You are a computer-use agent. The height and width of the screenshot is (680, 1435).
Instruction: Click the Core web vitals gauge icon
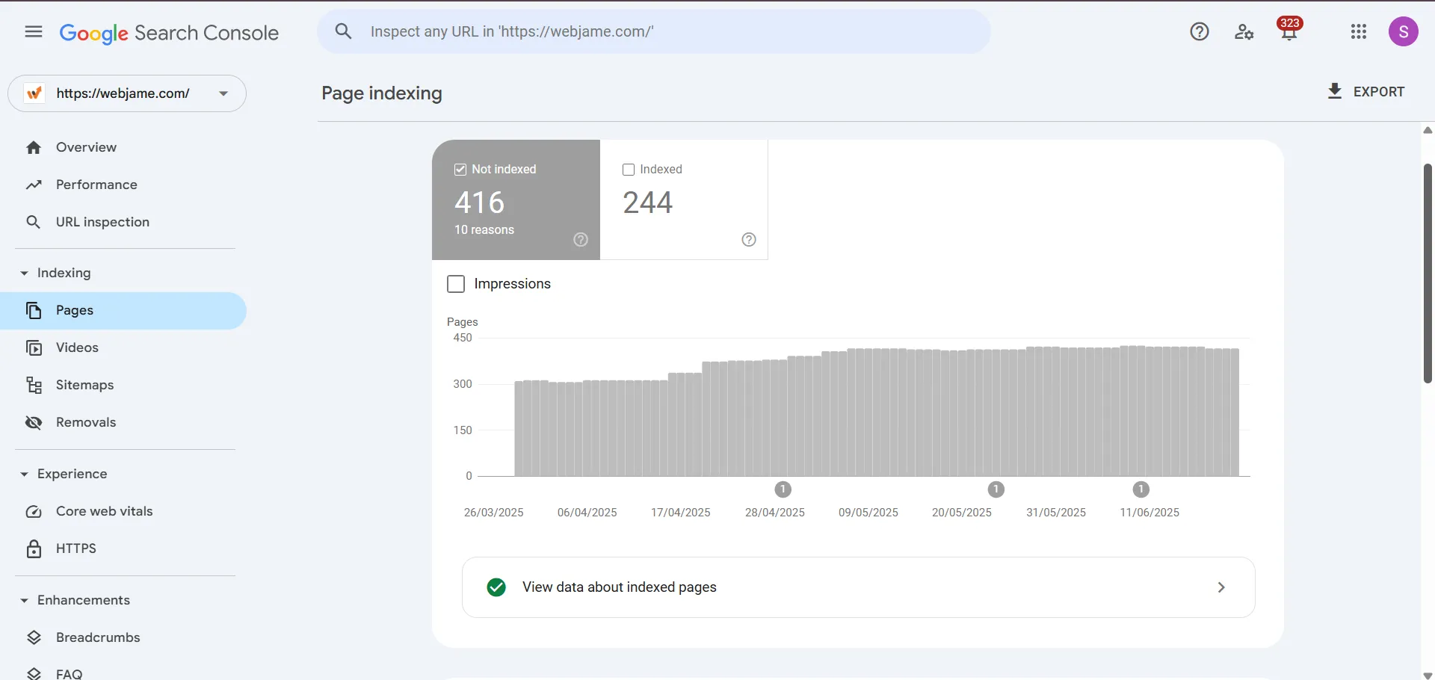tap(34, 512)
